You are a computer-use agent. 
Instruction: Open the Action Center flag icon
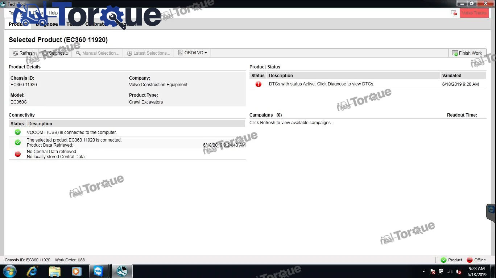click(x=432, y=271)
